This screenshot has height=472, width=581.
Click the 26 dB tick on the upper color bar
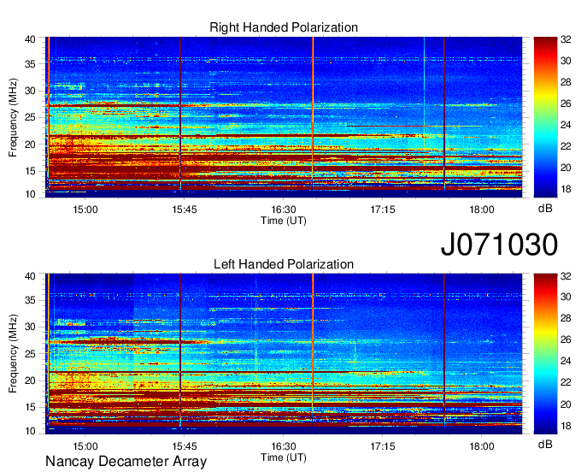pyautogui.click(x=566, y=103)
